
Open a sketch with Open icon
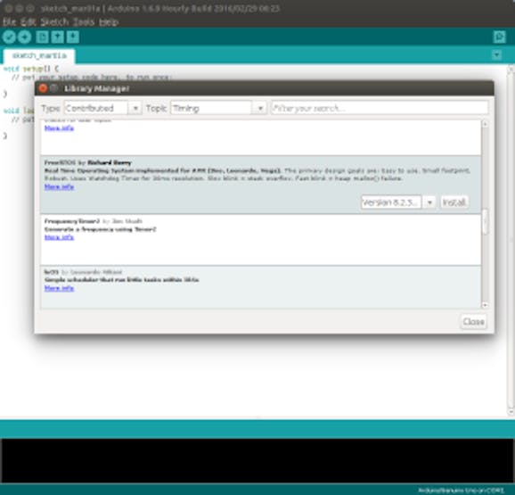pos(58,37)
